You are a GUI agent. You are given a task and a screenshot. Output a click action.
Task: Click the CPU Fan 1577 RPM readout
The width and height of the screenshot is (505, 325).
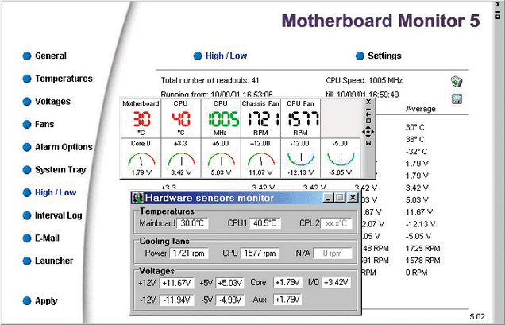300,118
